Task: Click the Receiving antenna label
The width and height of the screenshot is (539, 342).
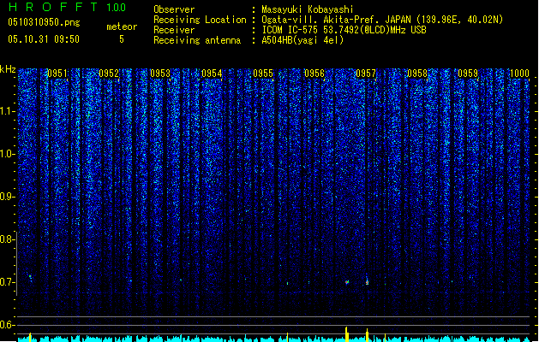Action: (x=197, y=40)
